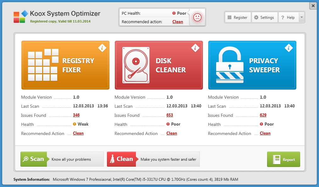The image size is (319, 187).
Task: Click the Koox System Optimizer logo
Action: [x=21, y=17]
